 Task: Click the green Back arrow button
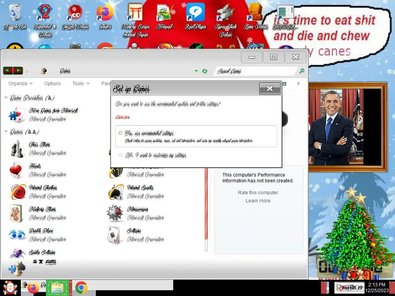pos(8,71)
